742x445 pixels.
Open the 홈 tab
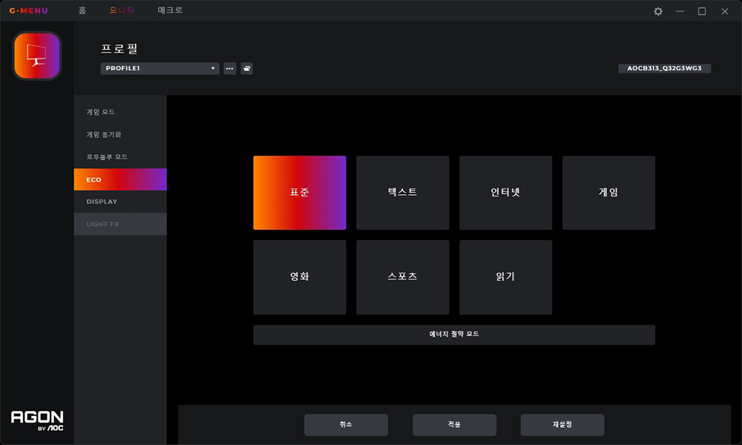point(82,10)
